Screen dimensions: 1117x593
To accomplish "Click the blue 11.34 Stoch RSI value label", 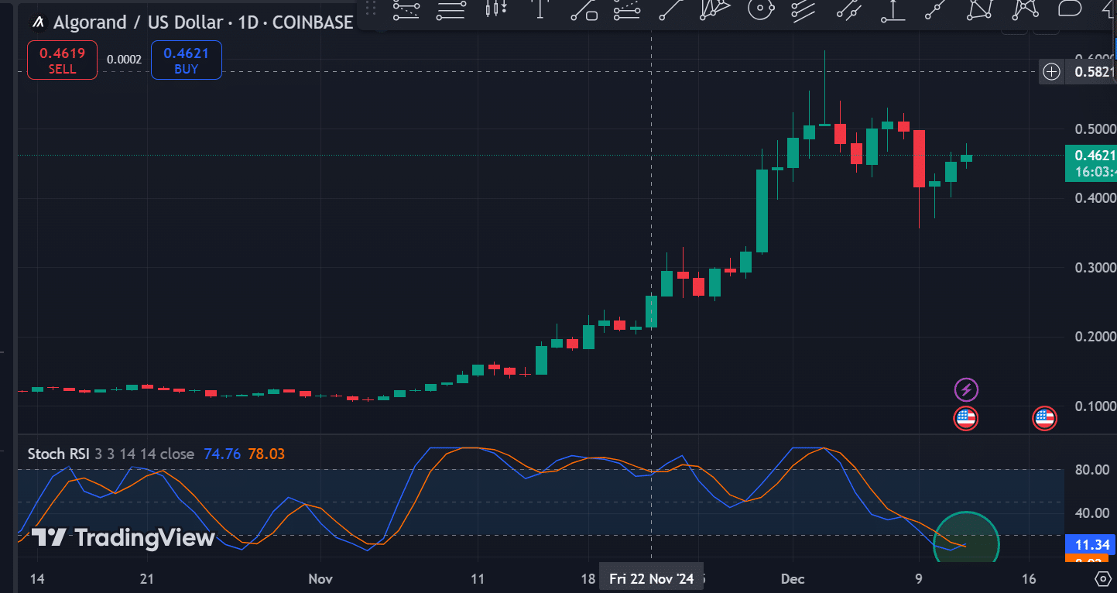I will (x=1090, y=543).
